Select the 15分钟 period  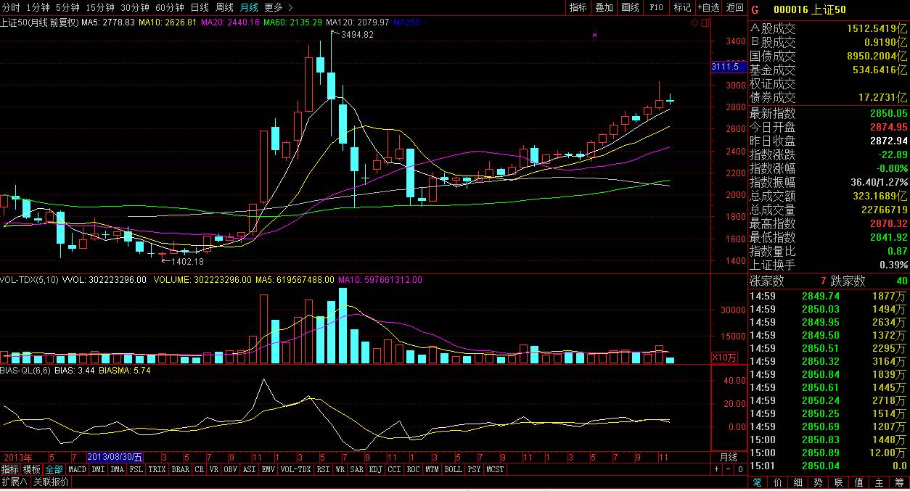(x=99, y=7)
